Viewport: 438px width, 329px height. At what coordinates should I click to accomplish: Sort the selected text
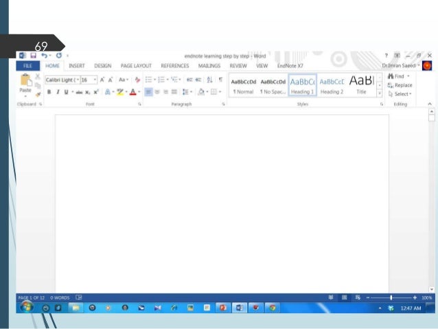[x=210, y=80]
